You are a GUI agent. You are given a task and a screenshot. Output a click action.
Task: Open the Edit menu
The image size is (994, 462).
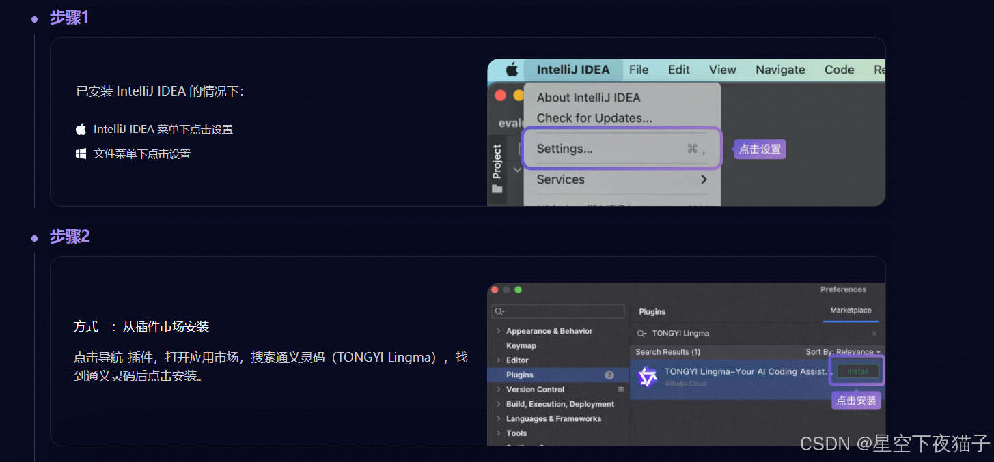(679, 70)
